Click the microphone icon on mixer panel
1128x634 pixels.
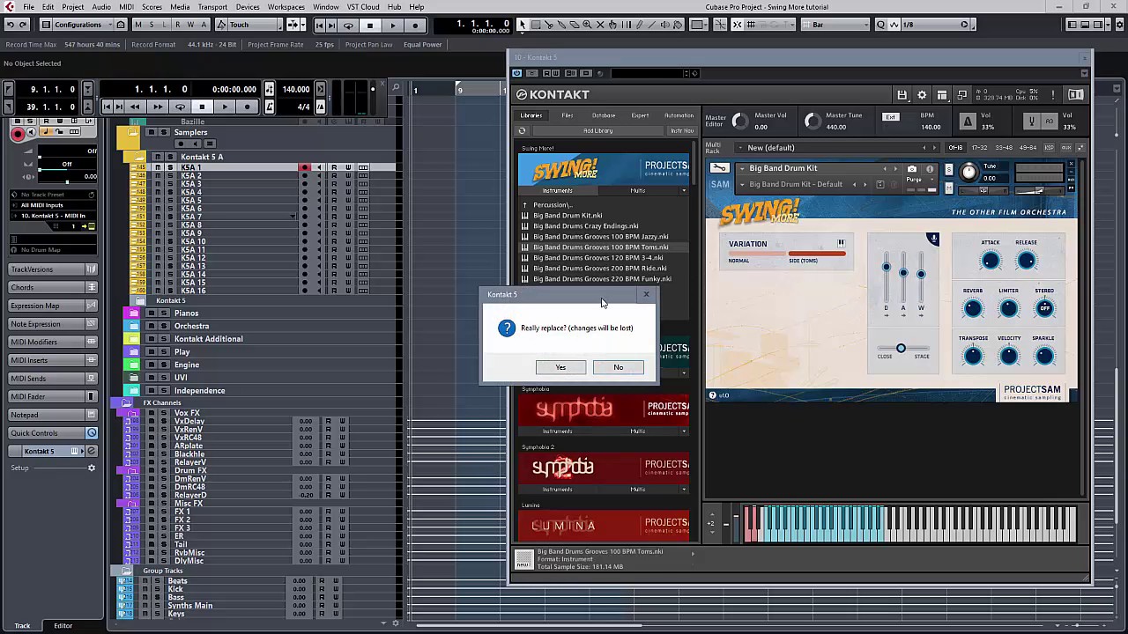coord(933,239)
